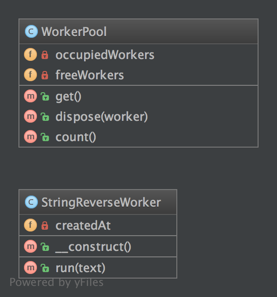Screen dimensions: 277x297
Task: Select the get() method label
Action: (x=68, y=96)
